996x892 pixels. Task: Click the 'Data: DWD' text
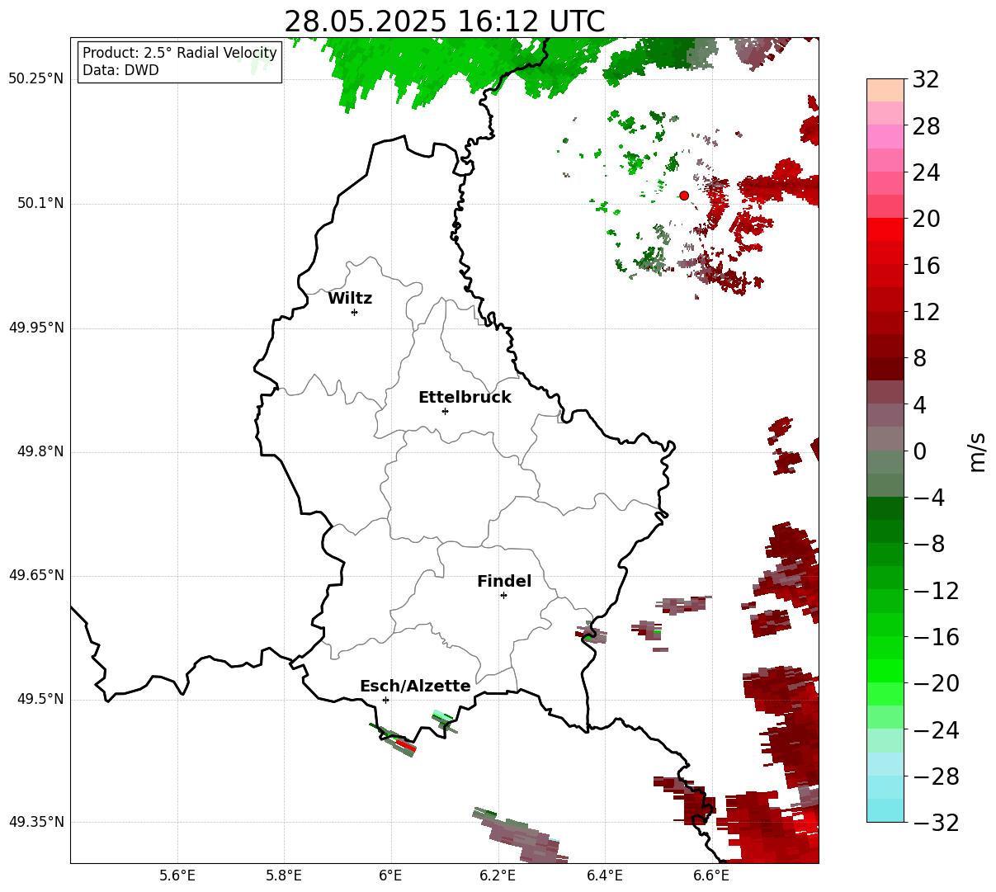[120, 71]
